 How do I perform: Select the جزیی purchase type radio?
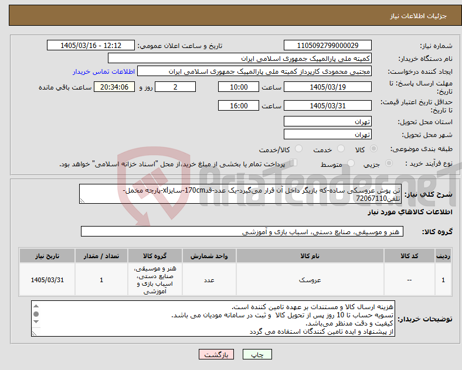pyautogui.click(x=389, y=163)
